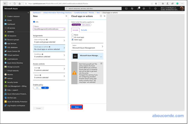Click the search resources, services, and docs box
This screenshot has height=124, width=188.
93,8
